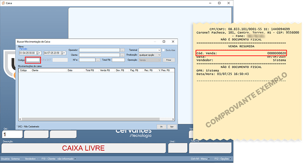Close the Buscar Movimentação de Caixa dialog
This screenshot has height=163, width=304.
pos(173,42)
